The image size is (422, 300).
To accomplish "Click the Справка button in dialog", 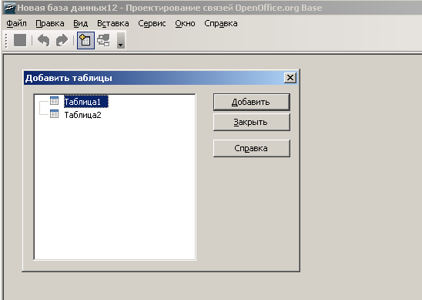I will (x=252, y=148).
